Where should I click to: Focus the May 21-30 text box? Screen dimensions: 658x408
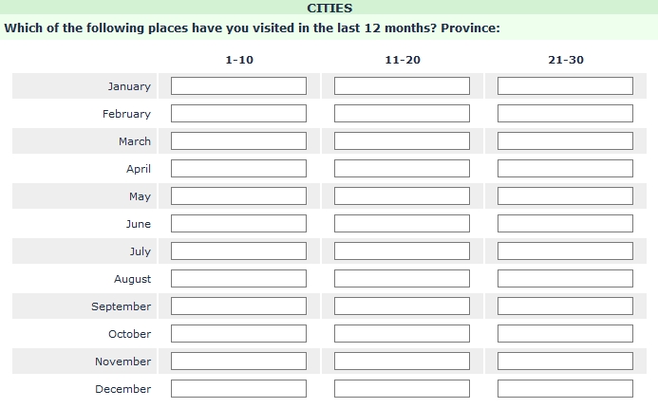[x=565, y=196]
